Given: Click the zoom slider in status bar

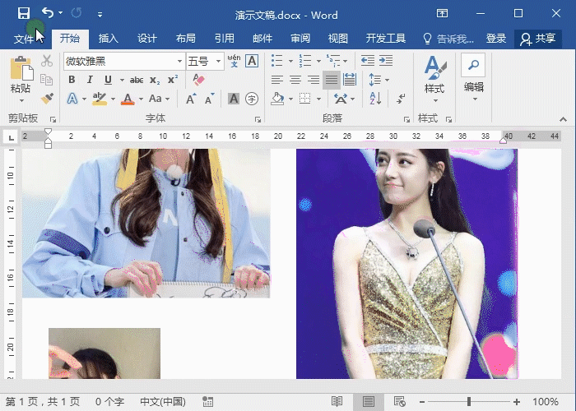Looking at the screenshot, I should pyautogui.click(x=468, y=402).
